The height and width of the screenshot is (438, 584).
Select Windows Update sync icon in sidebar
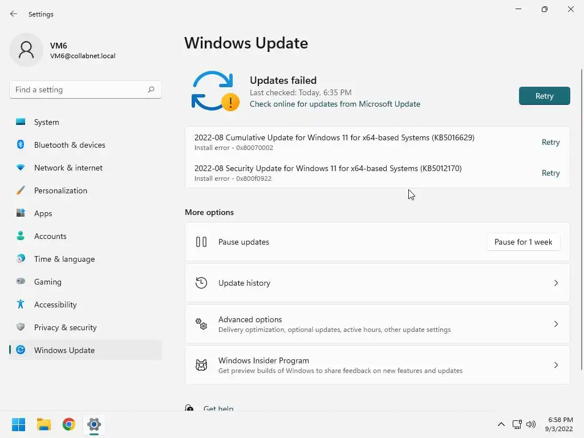(21, 350)
